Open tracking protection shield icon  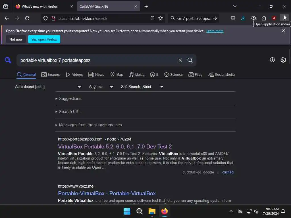click(45, 18)
